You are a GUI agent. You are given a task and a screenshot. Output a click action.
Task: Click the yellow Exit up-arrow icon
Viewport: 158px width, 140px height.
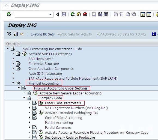click(79, 14)
